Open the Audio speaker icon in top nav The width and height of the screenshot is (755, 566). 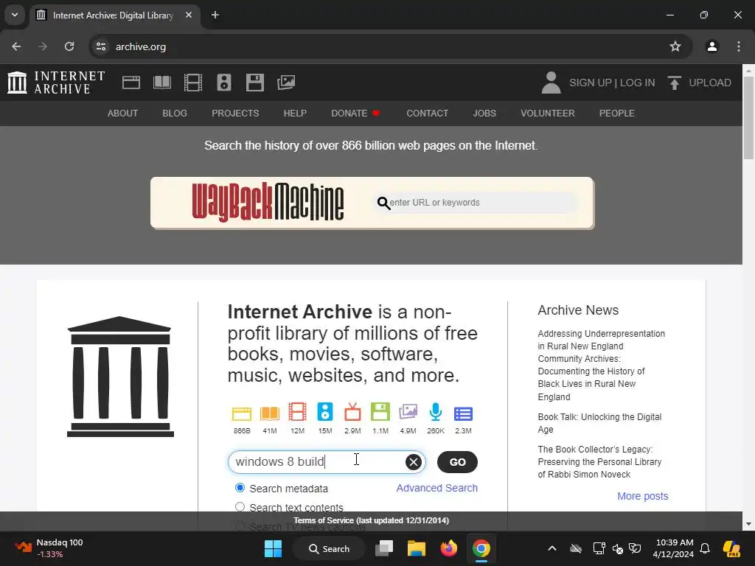224,83
